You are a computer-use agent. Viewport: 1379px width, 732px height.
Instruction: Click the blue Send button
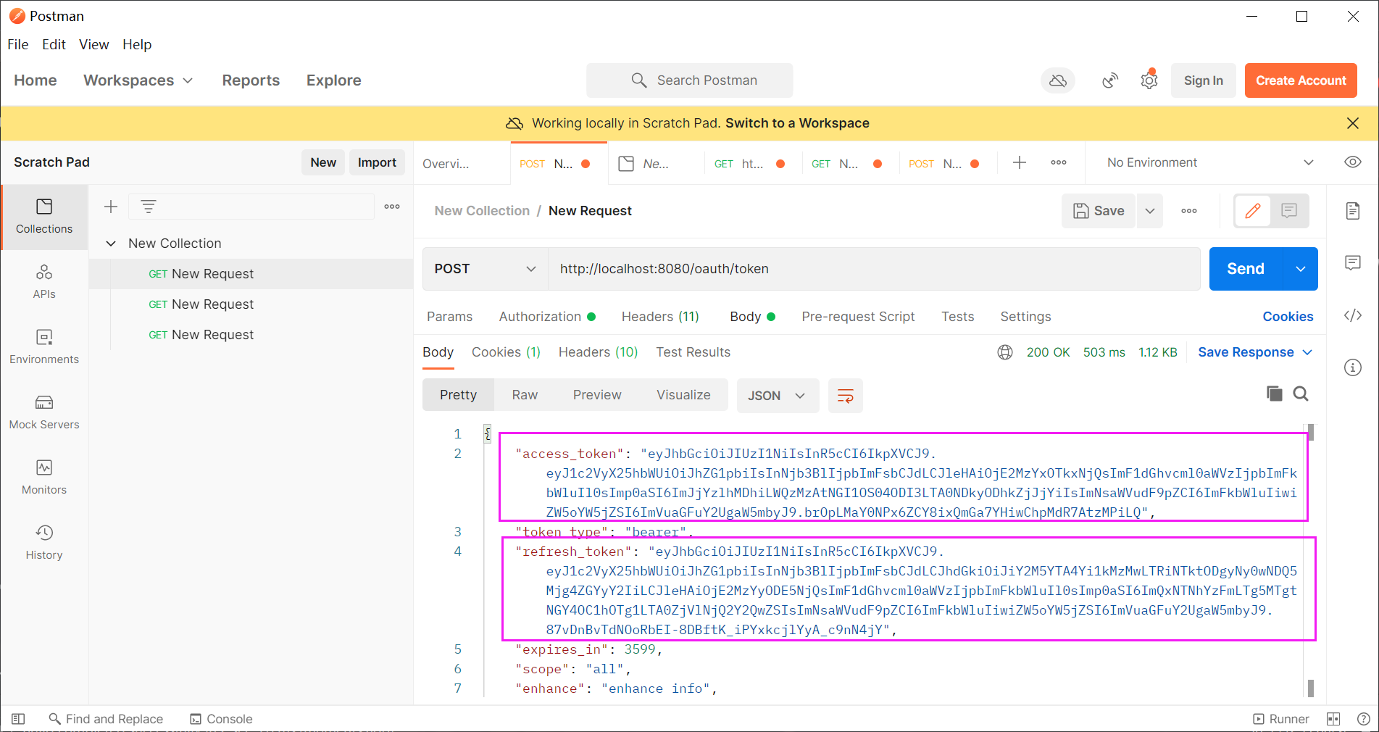point(1246,269)
